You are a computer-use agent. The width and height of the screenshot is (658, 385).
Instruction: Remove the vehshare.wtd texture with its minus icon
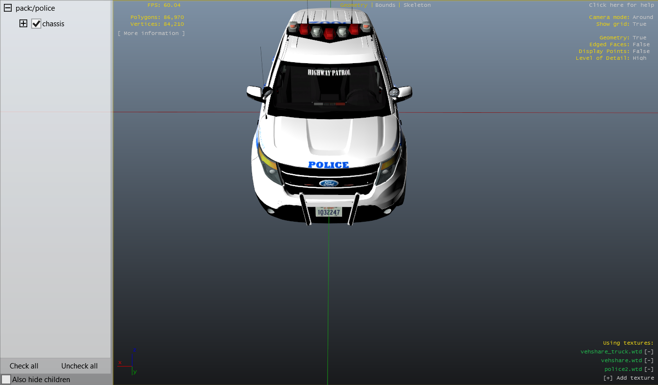[x=649, y=360]
